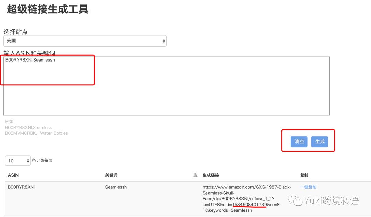Sort the table by the ASIN header
The image size is (371, 217).
[x=13, y=175]
